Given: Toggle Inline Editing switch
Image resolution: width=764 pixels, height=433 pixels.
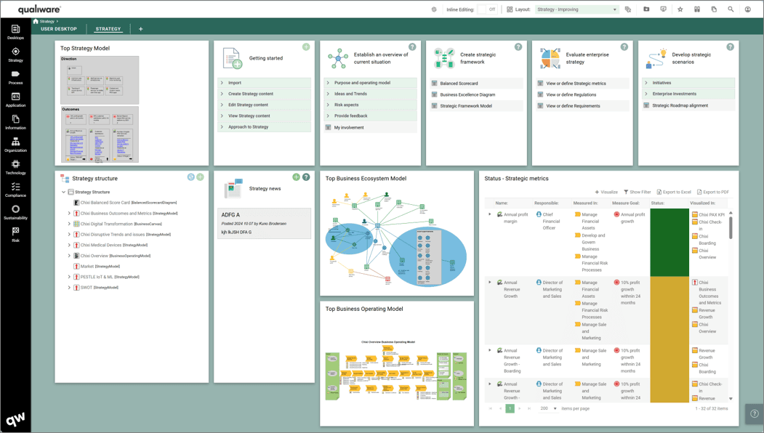Looking at the screenshot, I should point(487,9).
